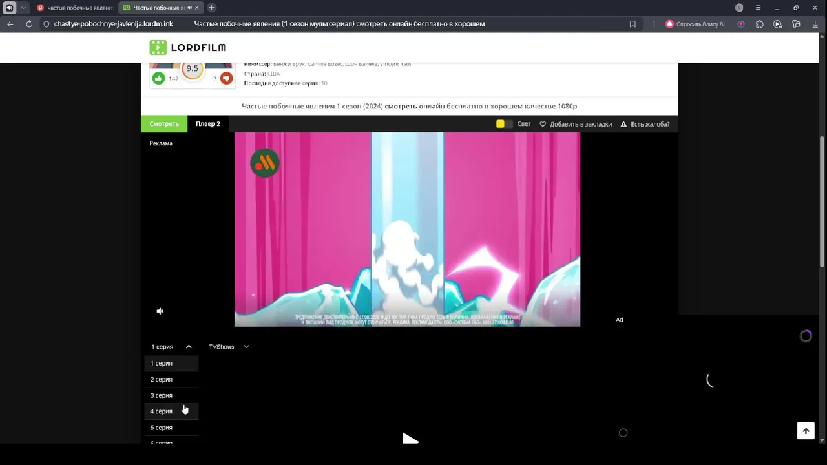Mute the video with the player speaker icon
The width and height of the screenshot is (827, 465).
click(160, 311)
